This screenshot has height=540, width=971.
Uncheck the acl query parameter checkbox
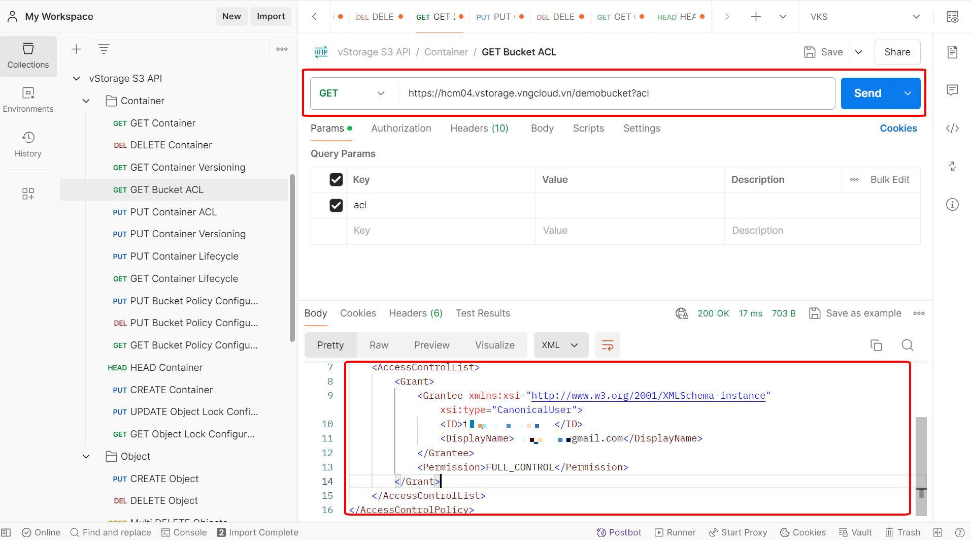tap(336, 205)
